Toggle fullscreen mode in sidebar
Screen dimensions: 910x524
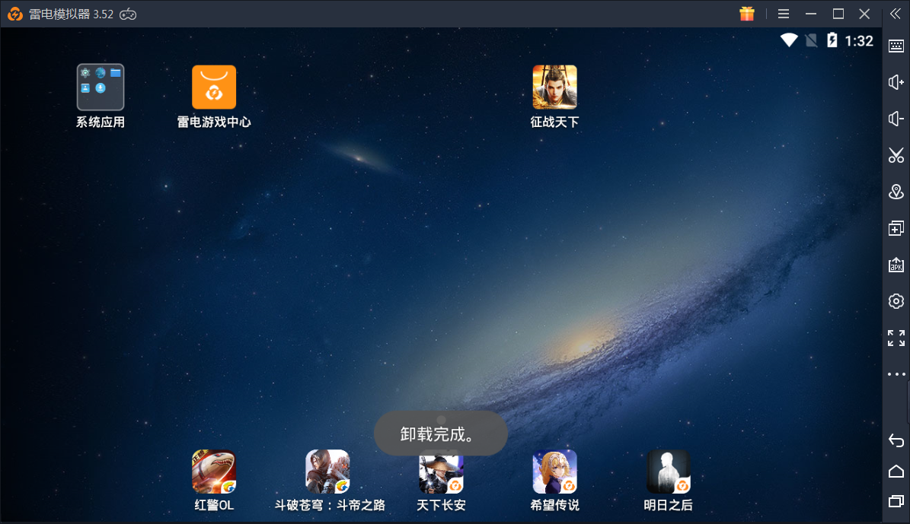(x=896, y=338)
